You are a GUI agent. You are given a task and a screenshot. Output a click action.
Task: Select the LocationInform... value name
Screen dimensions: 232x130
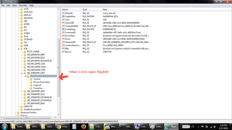[x=72, y=45]
